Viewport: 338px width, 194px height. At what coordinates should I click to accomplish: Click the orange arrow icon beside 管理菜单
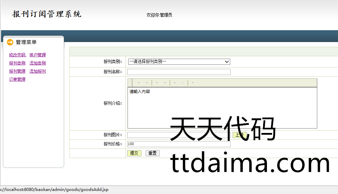coord(10,42)
